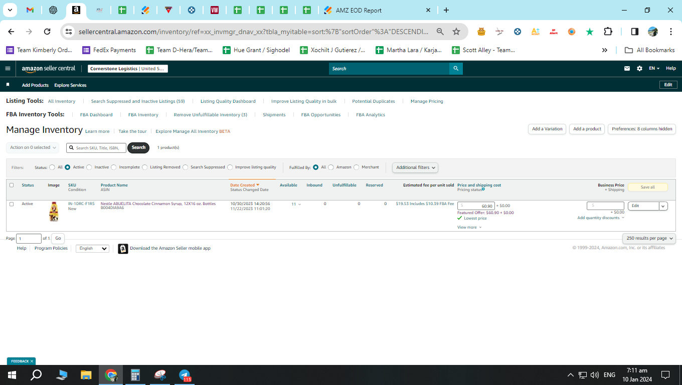Click the Add a Variation button
Image resolution: width=682 pixels, height=385 pixels.
pos(547,129)
